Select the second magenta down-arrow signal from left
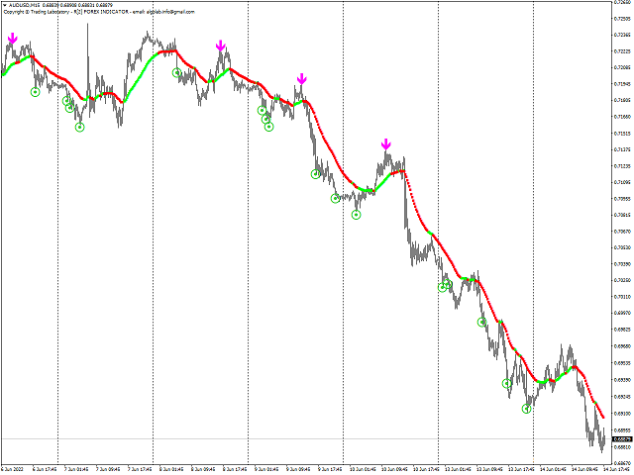634x475 pixels. point(220,46)
